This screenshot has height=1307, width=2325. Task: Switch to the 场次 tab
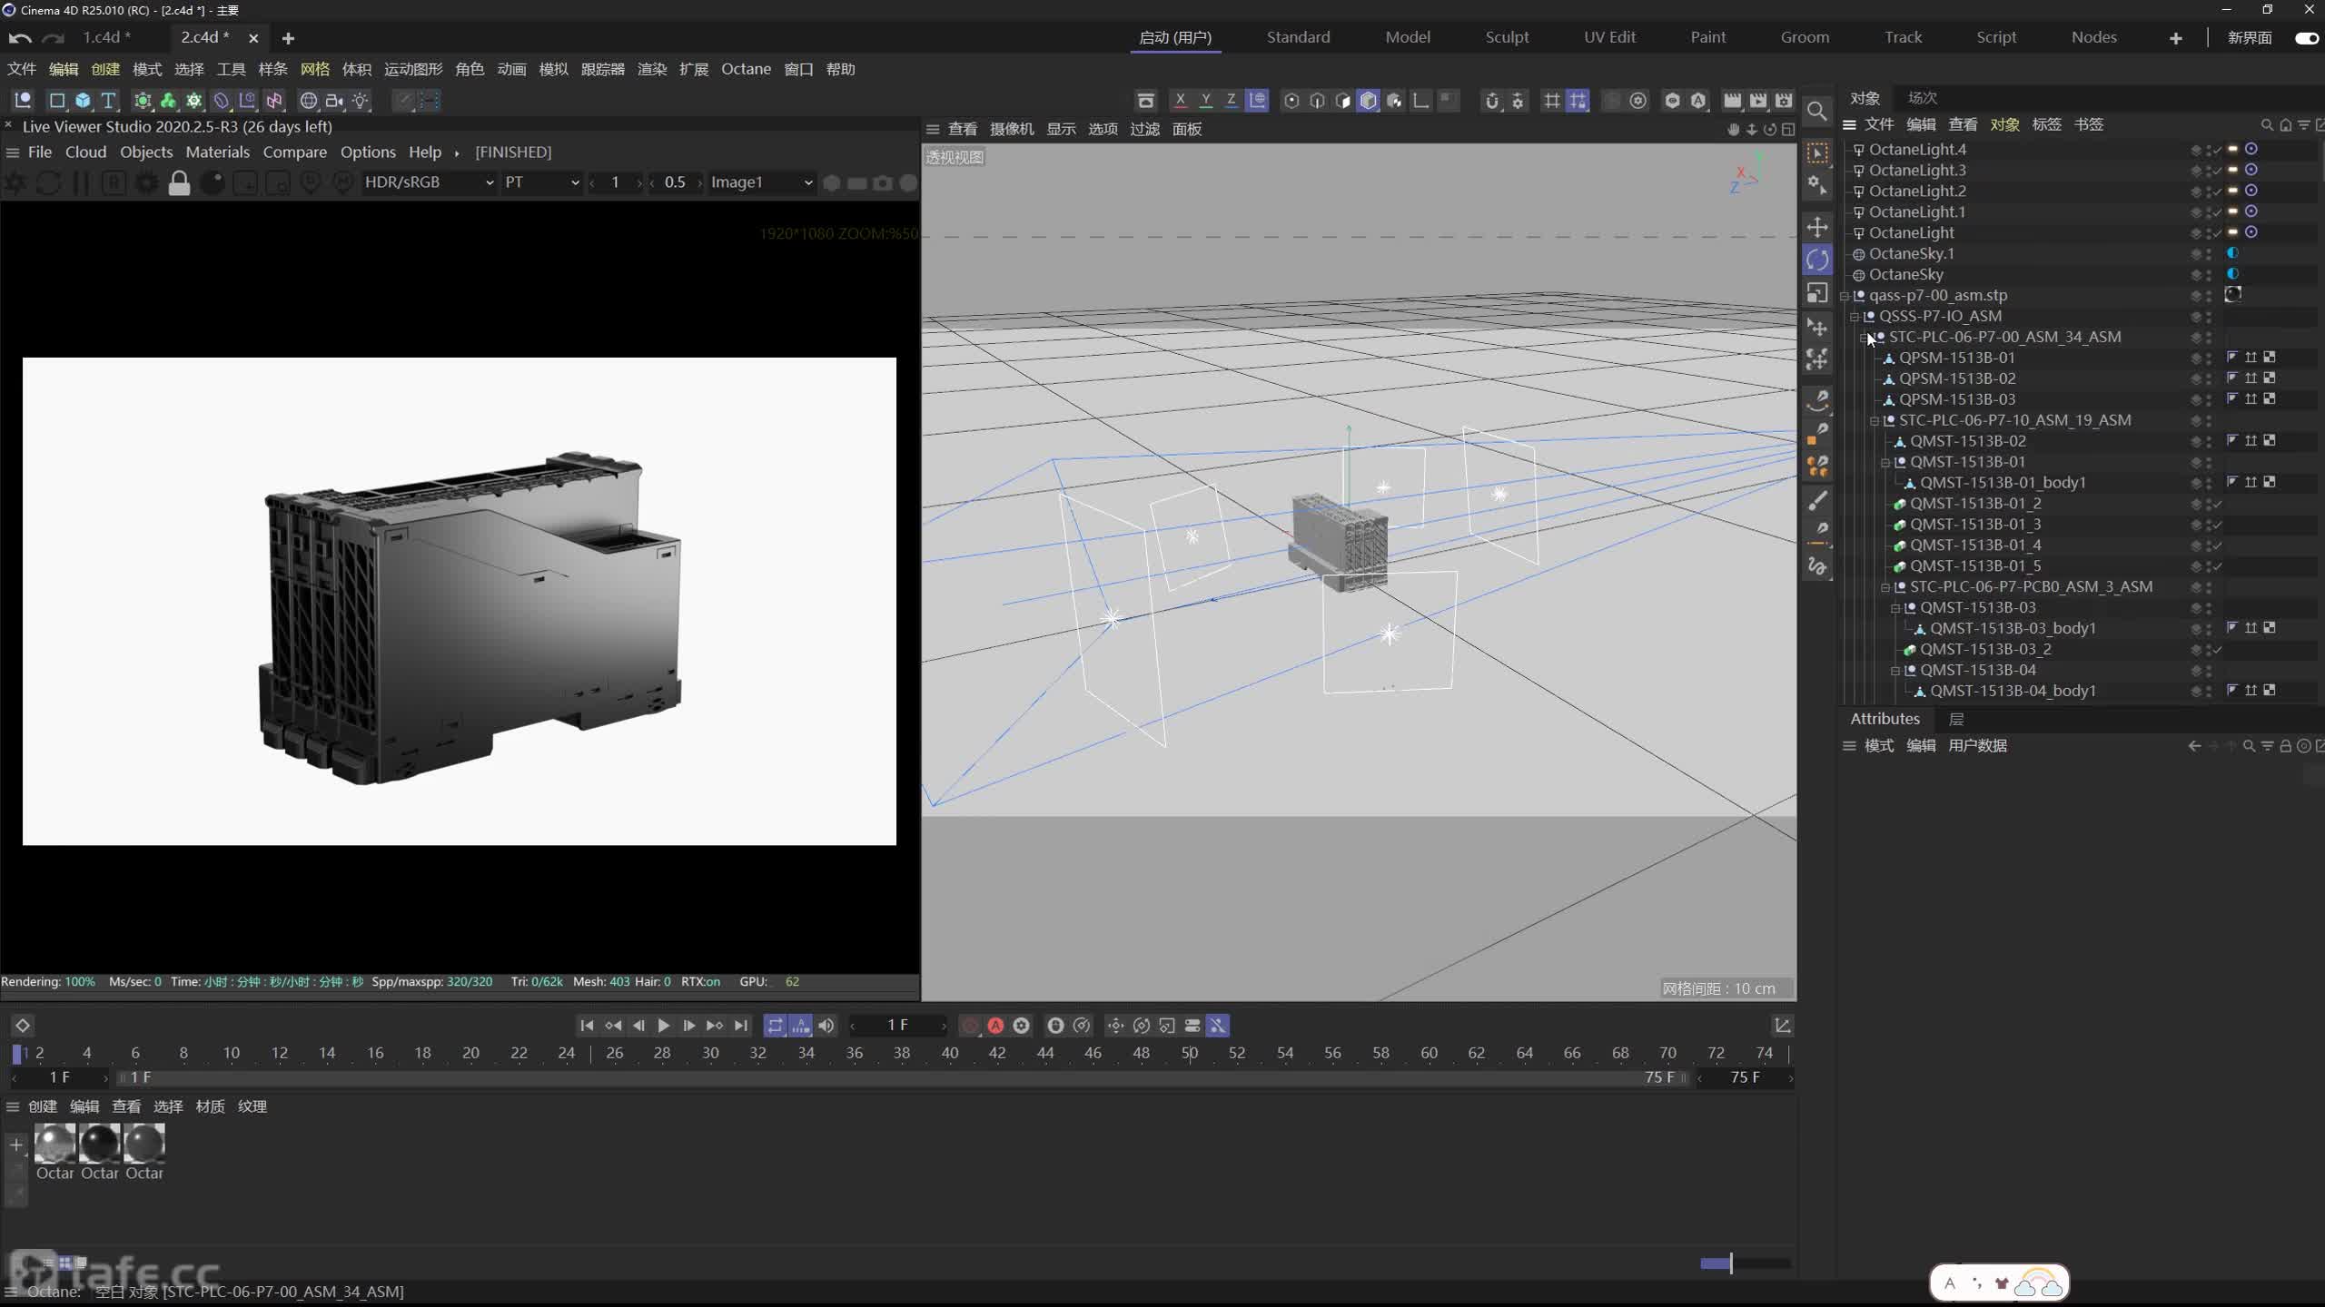[x=1922, y=98]
